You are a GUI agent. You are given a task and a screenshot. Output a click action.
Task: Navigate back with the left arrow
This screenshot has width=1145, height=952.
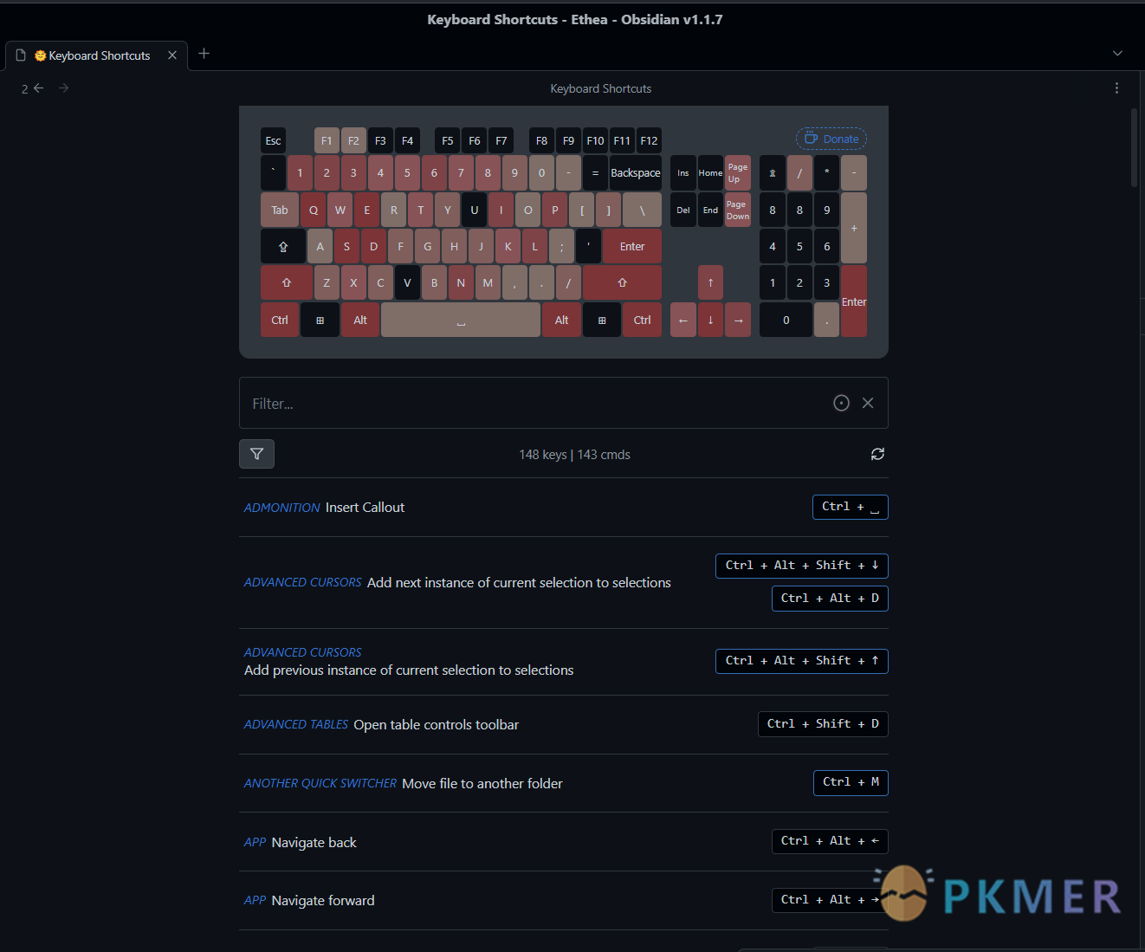(38, 88)
